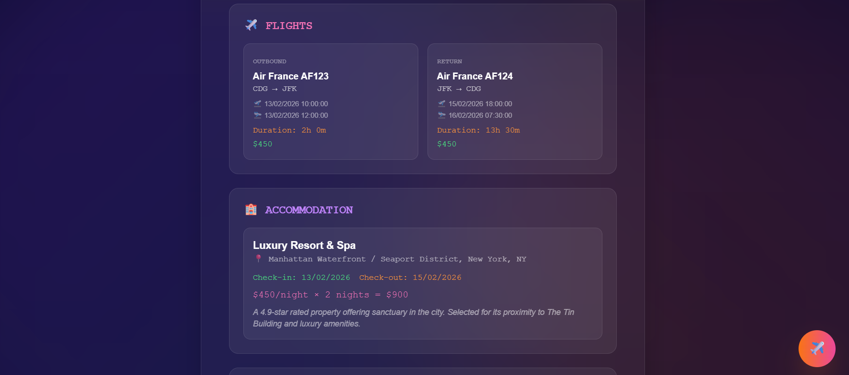
Task: Click the ACCOMMODATION section heading
Action: pyautogui.click(x=309, y=210)
